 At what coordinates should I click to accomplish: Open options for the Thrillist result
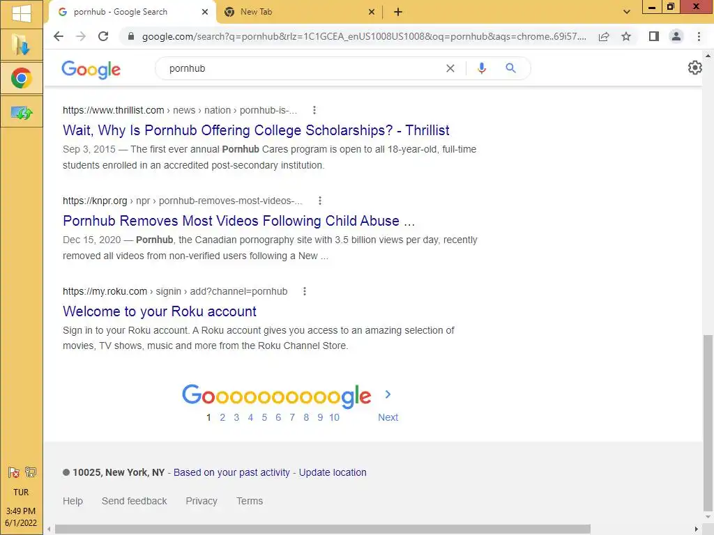tap(314, 110)
